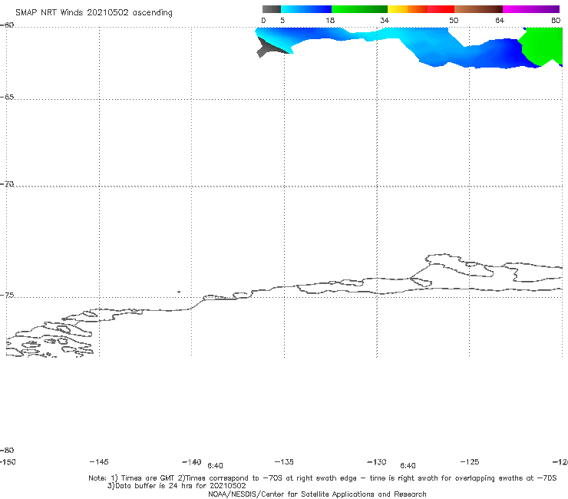Pick the green colorbar segment
This screenshot has width=568, height=499.
click(359, 9)
